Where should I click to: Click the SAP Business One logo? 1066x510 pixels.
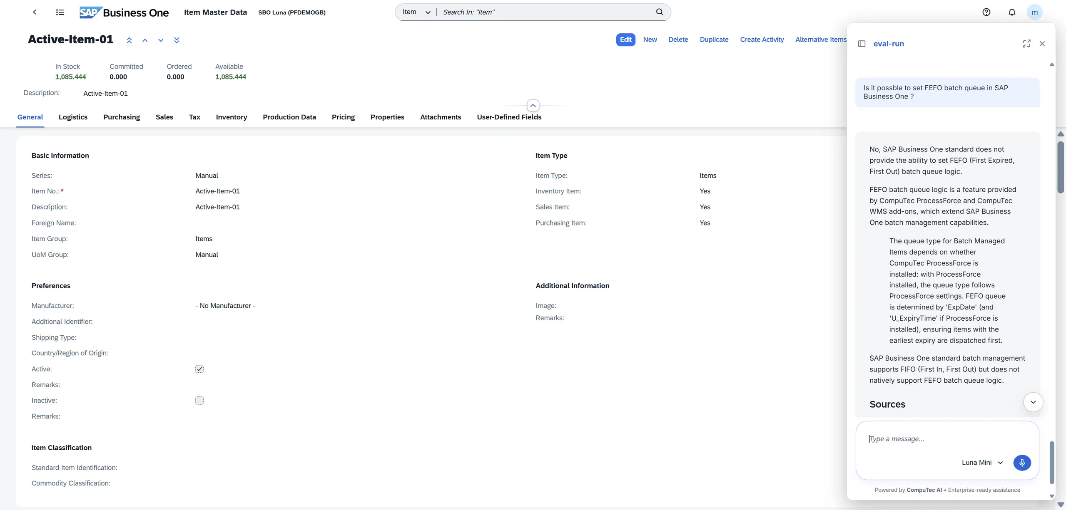click(124, 12)
